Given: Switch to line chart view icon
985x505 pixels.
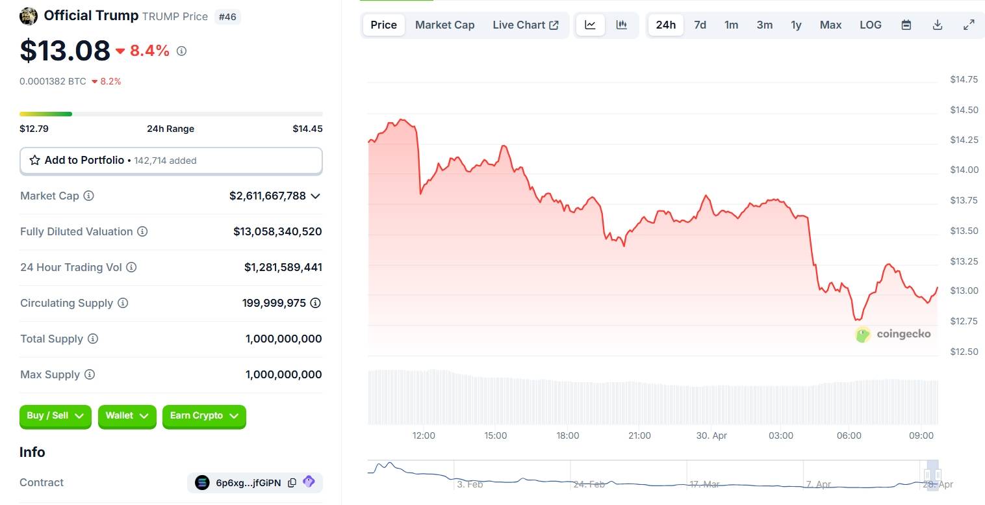Looking at the screenshot, I should pyautogui.click(x=591, y=25).
